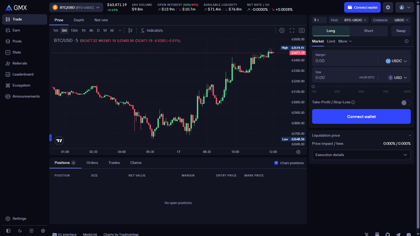Click the TradingView logo on chart
Viewport: 420px width, 236px height.
(59, 141)
